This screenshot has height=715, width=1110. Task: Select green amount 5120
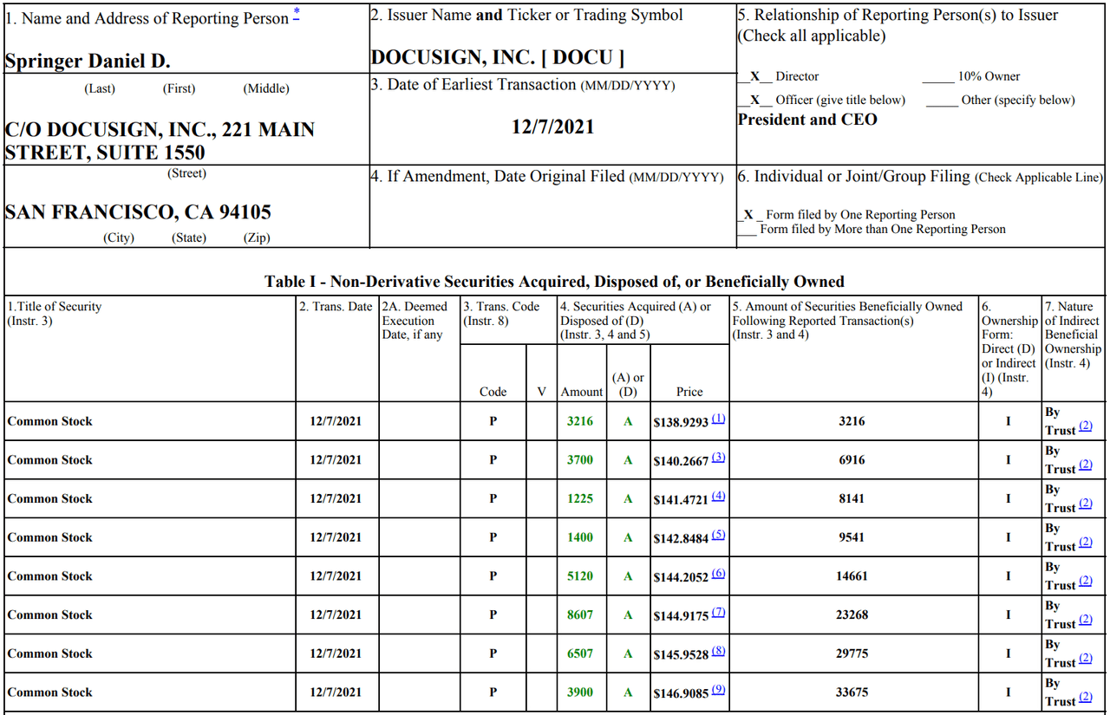580,576
